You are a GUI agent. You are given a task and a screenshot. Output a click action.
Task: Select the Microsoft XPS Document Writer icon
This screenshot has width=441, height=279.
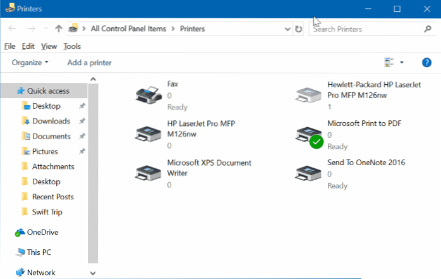tap(148, 173)
